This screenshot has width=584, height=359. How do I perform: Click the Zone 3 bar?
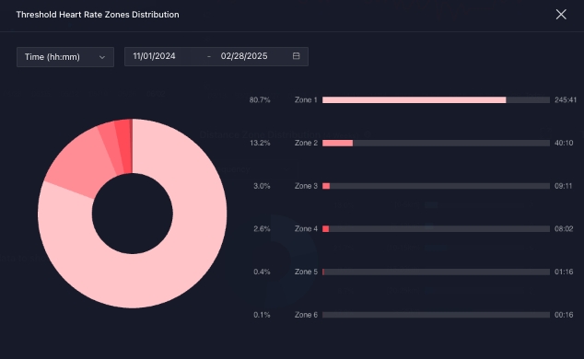pos(436,186)
